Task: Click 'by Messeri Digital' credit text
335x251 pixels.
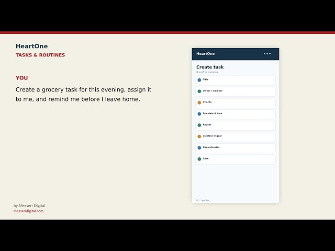Action: pyautogui.click(x=29, y=206)
